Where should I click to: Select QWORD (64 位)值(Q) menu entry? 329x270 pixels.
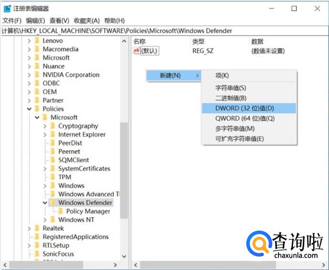point(245,119)
